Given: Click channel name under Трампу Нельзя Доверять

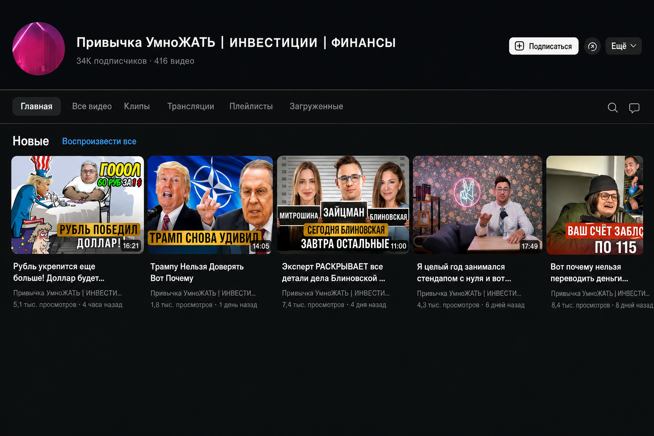Looking at the screenshot, I should [203, 293].
